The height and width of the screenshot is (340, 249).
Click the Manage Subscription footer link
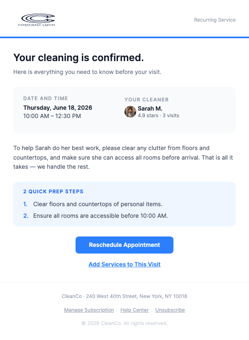pyautogui.click(x=89, y=310)
